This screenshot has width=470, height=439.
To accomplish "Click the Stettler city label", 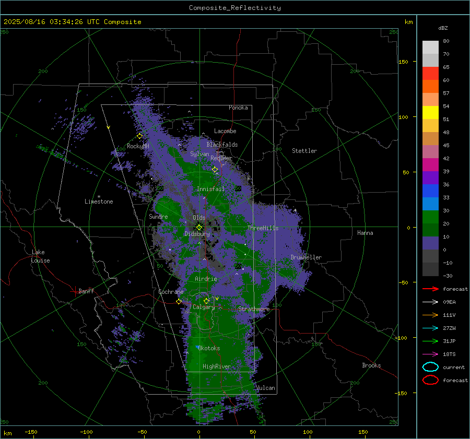I will 304,151.
